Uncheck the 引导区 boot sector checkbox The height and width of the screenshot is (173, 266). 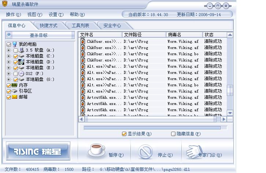point(9,91)
